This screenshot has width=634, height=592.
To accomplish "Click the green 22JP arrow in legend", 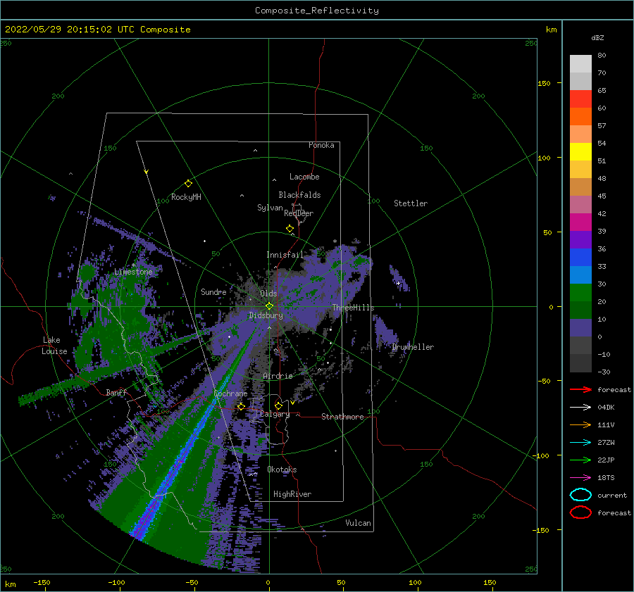I will coord(580,460).
